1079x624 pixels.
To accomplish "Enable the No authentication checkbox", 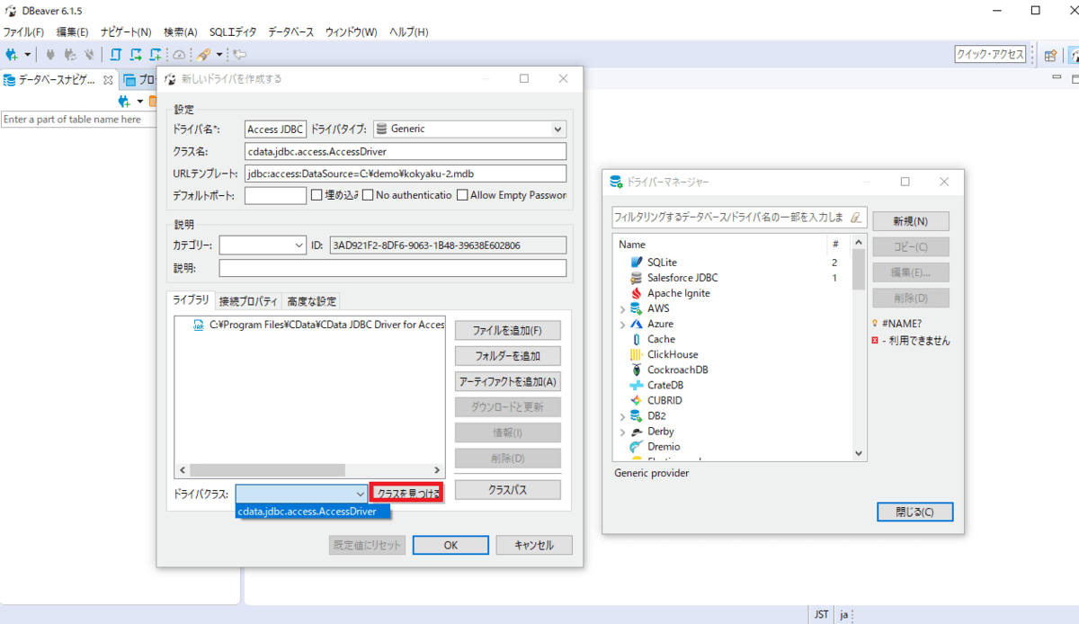I will pyautogui.click(x=368, y=195).
